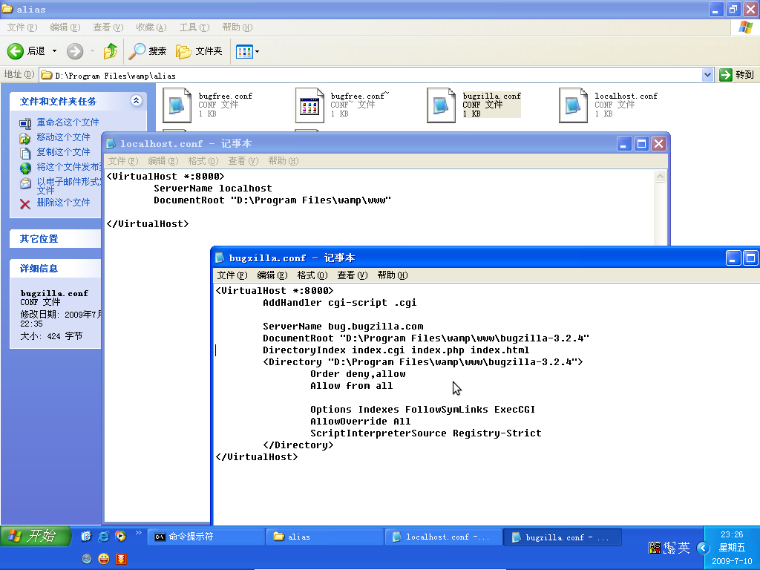Select the bugfree.conf file icon
This screenshot has height=570, width=760.
pyautogui.click(x=177, y=105)
